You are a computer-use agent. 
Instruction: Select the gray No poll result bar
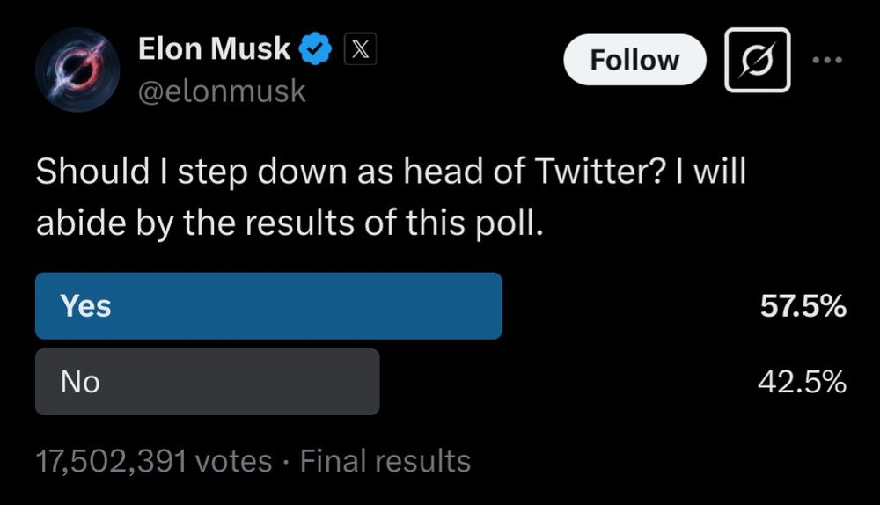tap(207, 382)
